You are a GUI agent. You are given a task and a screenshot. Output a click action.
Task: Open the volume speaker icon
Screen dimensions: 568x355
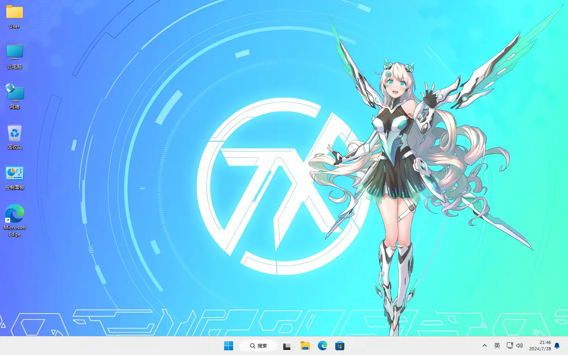pyautogui.click(x=519, y=346)
